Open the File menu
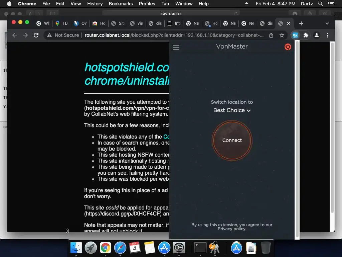This screenshot has height=257, width=342. click(x=46, y=4)
